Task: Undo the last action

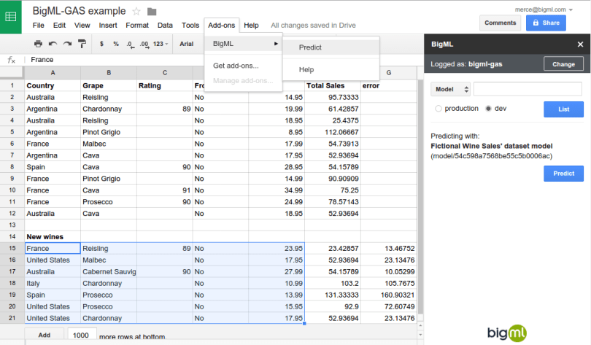Action: tap(53, 44)
